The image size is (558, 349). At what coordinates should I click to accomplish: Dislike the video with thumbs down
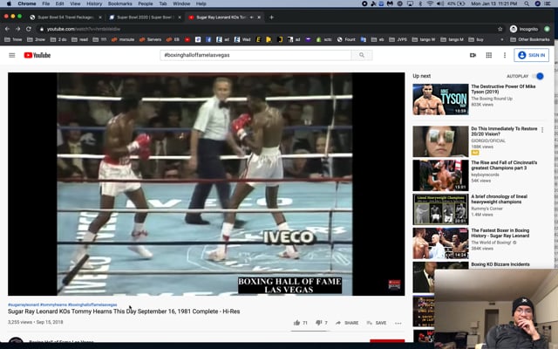(319, 323)
